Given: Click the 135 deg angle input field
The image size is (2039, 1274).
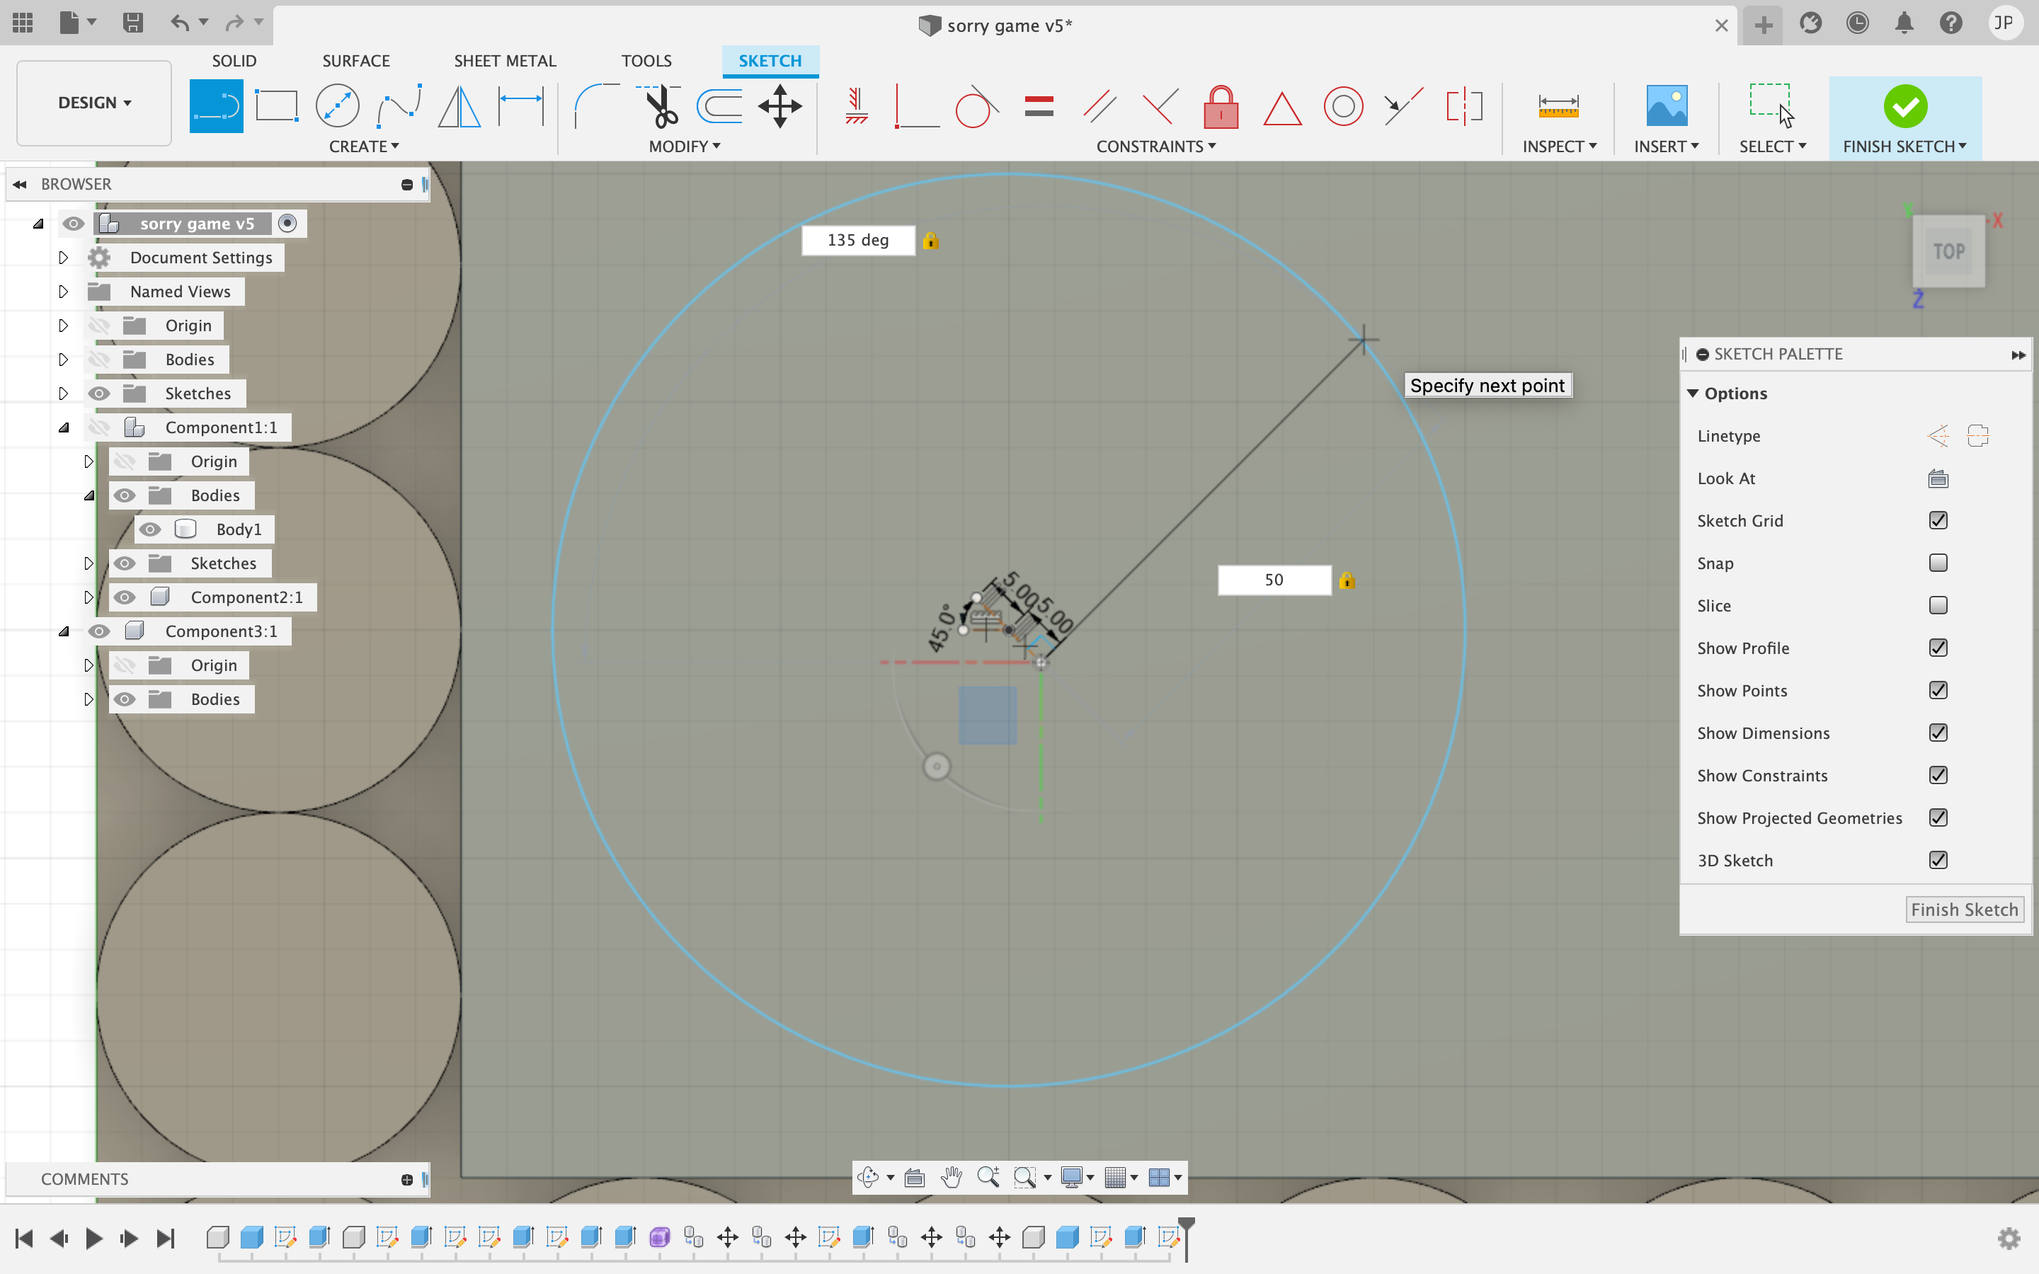Looking at the screenshot, I should pos(858,240).
